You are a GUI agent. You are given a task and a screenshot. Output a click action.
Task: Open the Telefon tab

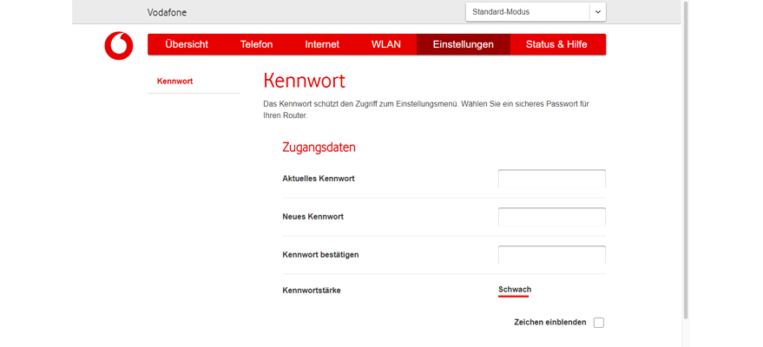pos(256,44)
